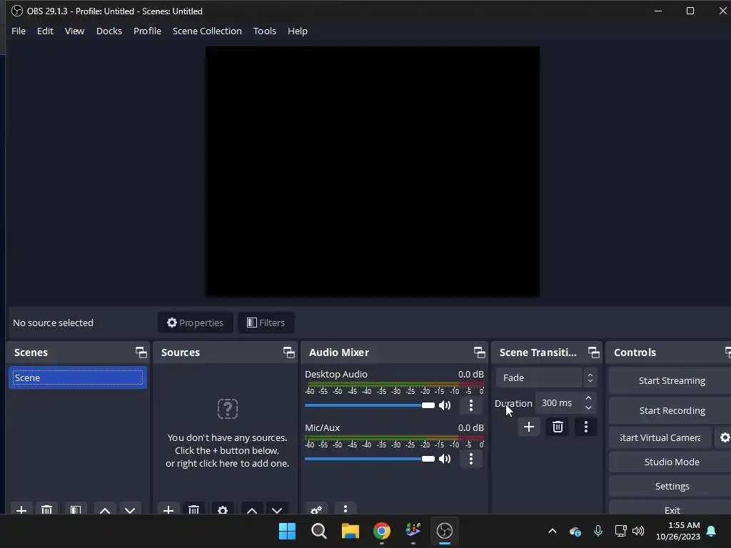This screenshot has width=731, height=548.
Task: Add a scene transition with plus icon
Action: (529, 427)
